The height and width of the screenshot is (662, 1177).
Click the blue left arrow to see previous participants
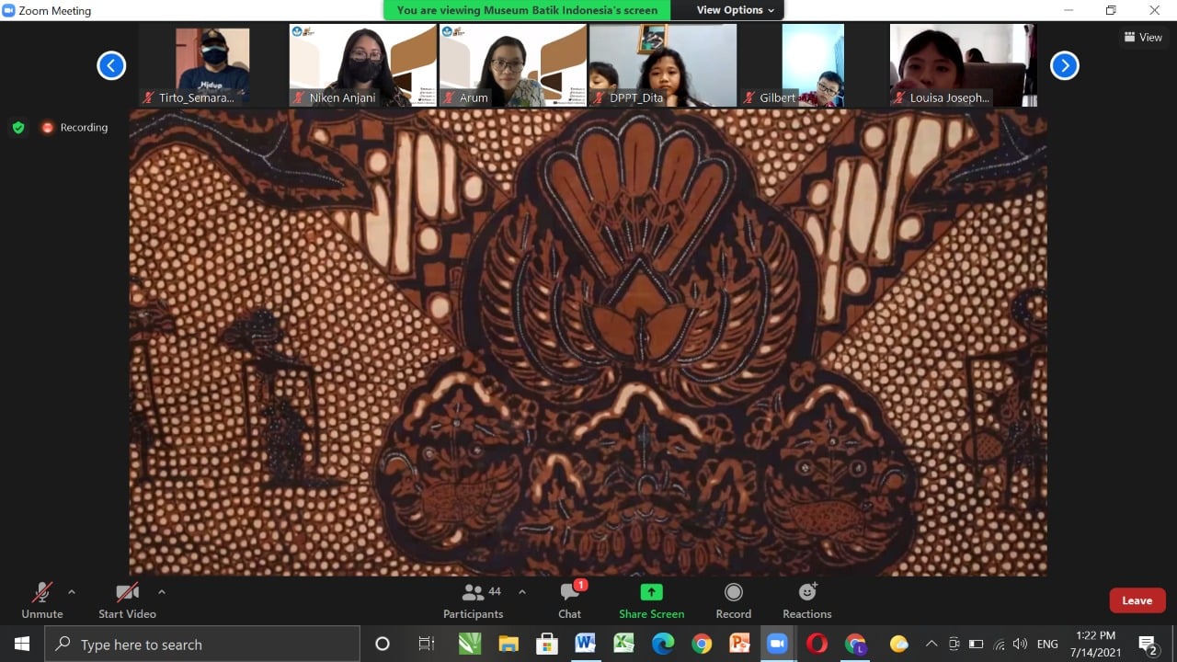point(111,65)
